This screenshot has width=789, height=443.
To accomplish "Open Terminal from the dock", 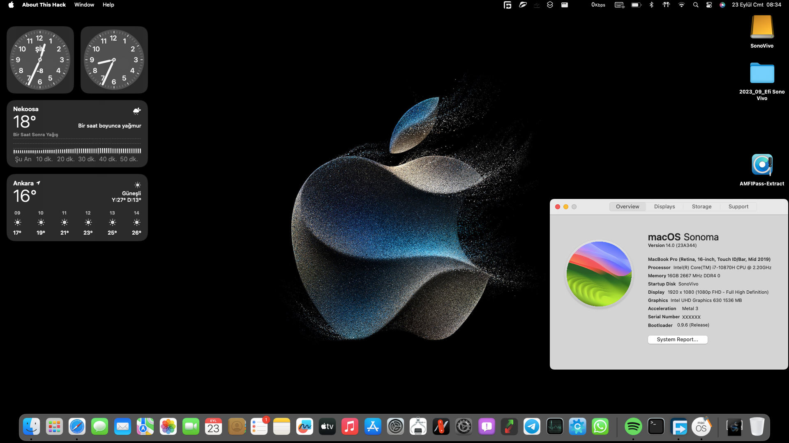I will point(656,427).
